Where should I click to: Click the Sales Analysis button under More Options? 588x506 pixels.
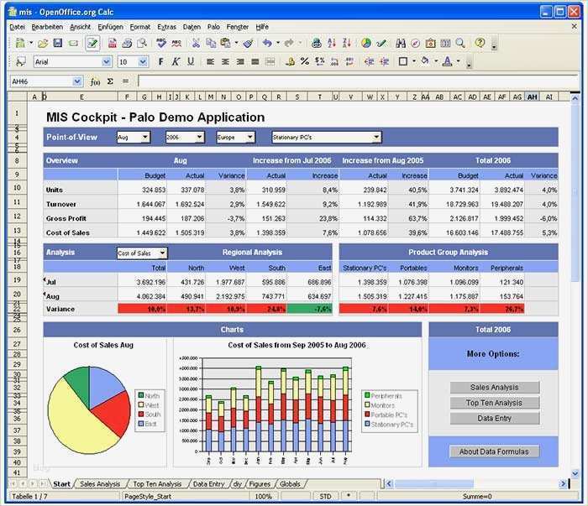coord(495,388)
